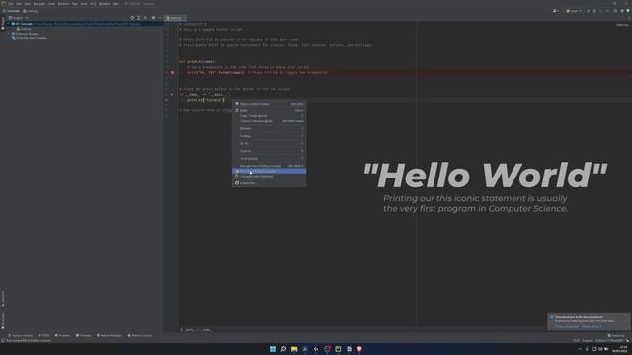Image resolution: width=632 pixels, height=355 pixels.
Task: Open Windows taskbar Search
Action: (283, 349)
